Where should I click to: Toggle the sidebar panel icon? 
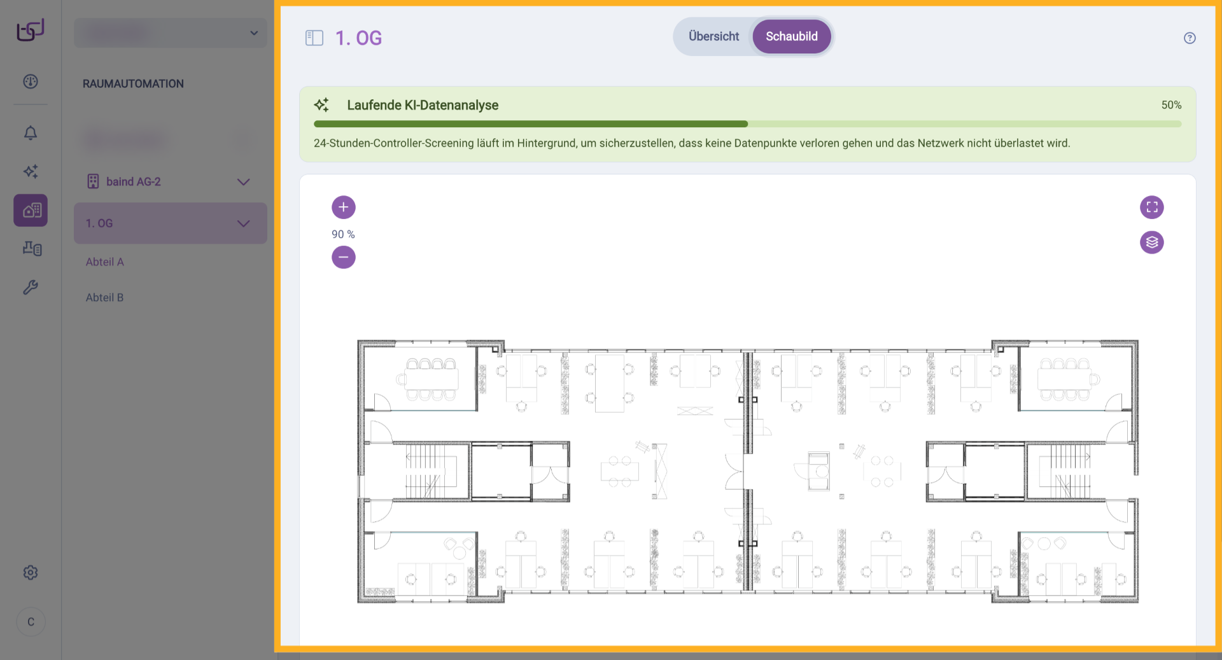click(314, 38)
